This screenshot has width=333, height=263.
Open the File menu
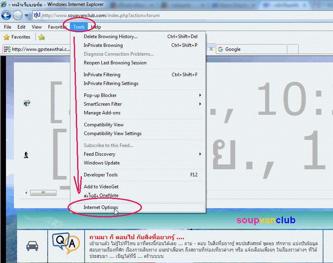[8, 27]
